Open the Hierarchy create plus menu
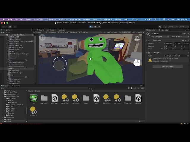Image resolution: width=190 pixels, height=142 pixels. point(2,33)
